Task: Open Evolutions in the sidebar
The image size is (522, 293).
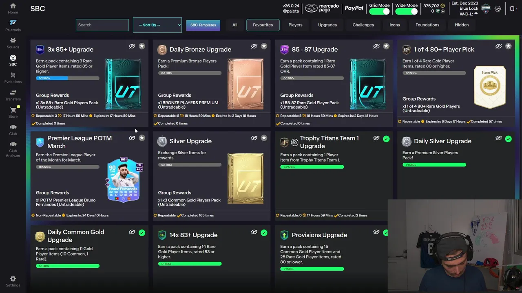Action: click(x=13, y=78)
